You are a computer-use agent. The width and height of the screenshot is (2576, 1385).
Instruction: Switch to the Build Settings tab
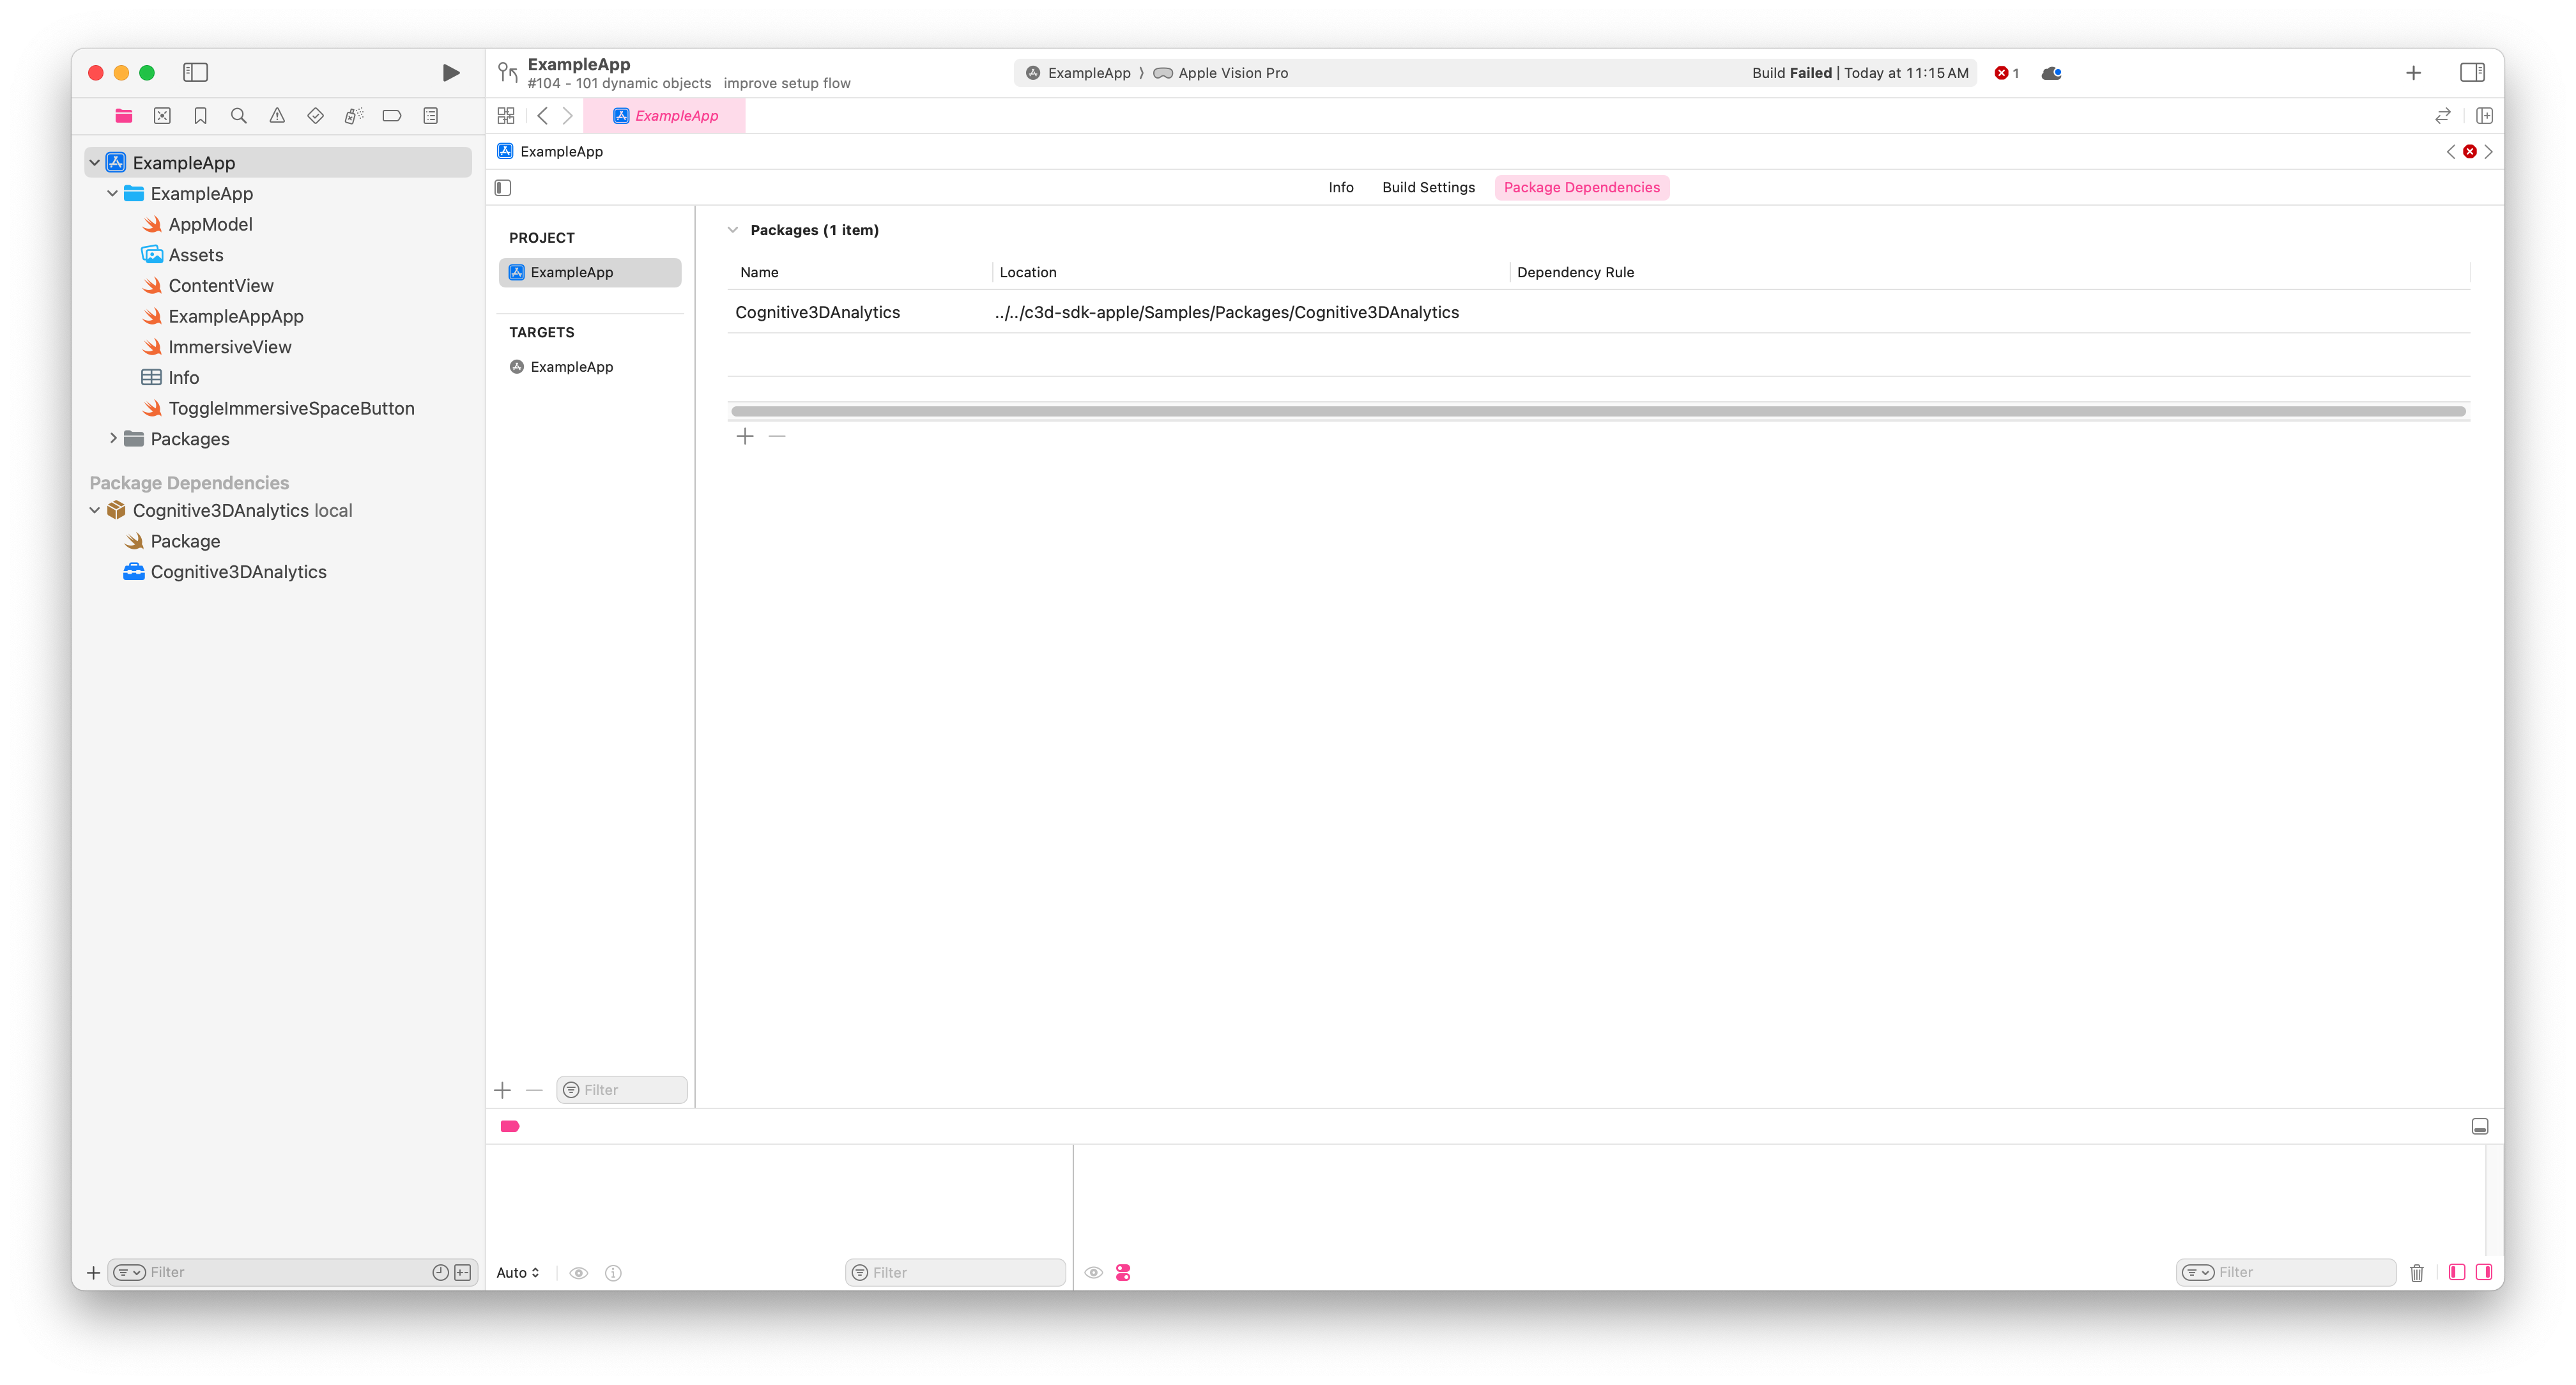1428,187
